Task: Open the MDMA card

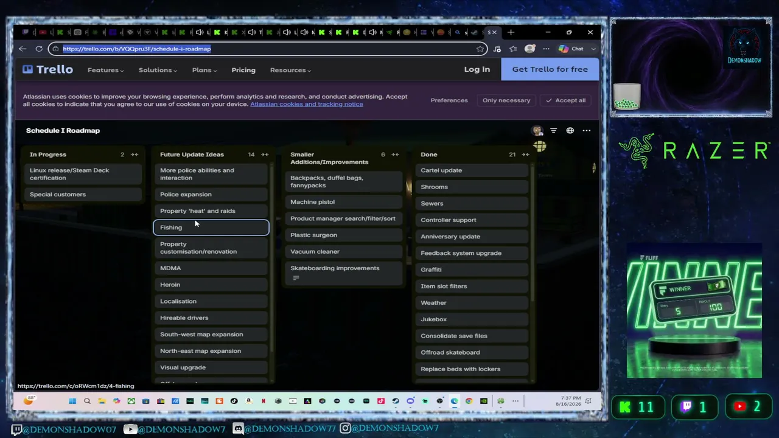Action: [211, 268]
